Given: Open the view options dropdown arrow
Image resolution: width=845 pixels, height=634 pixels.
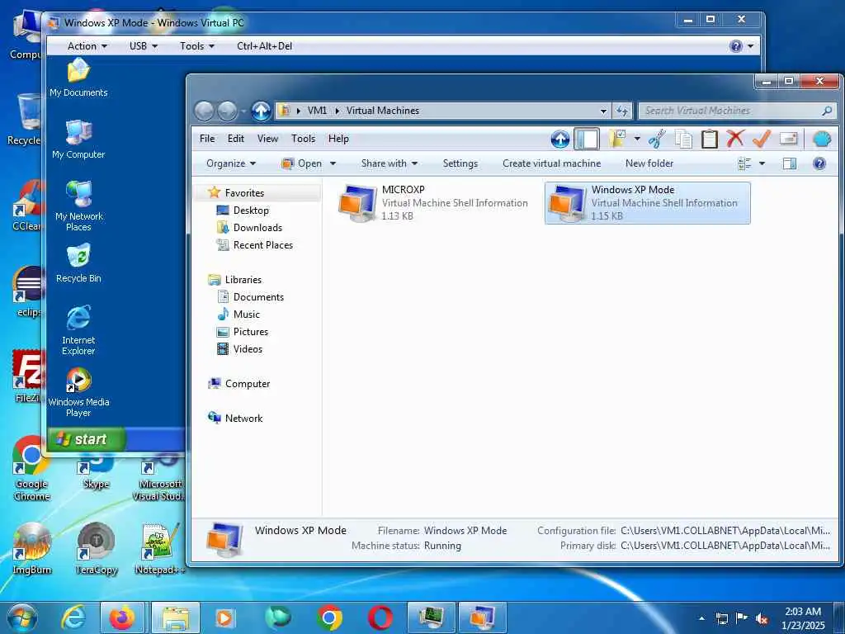Looking at the screenshot, I should coord(762,163).
